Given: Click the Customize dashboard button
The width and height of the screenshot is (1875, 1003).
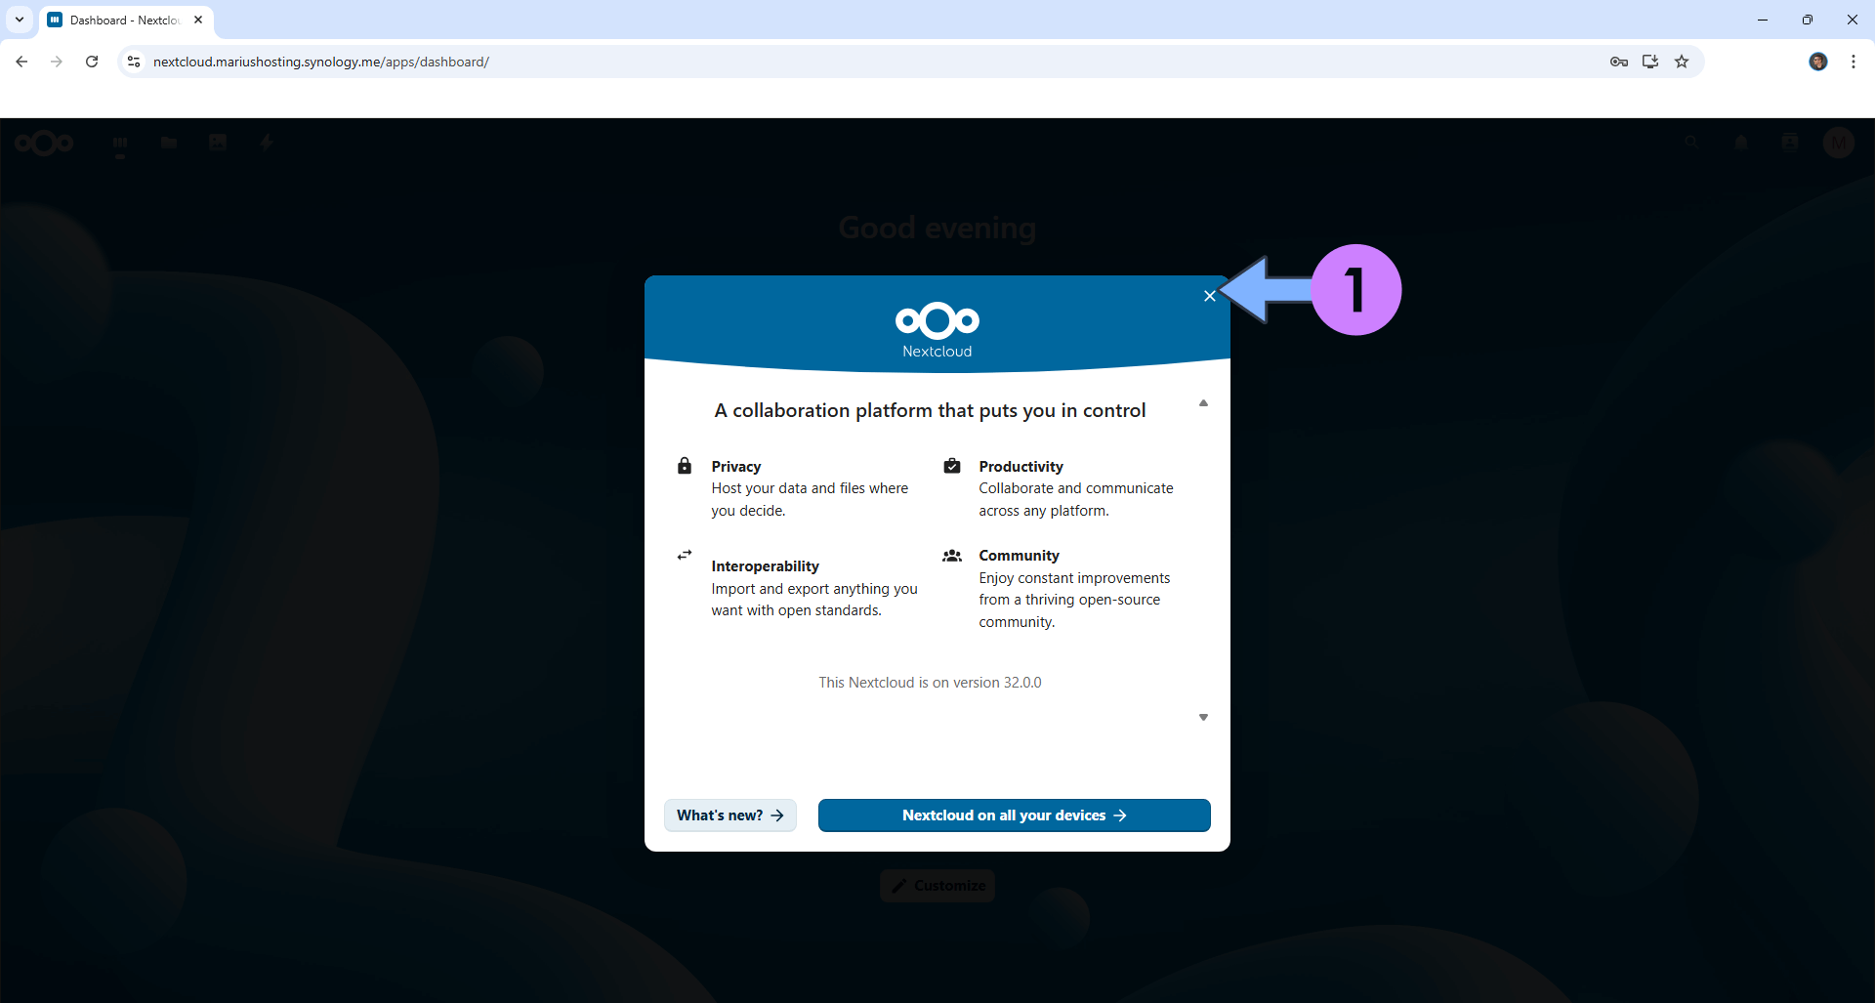Looking at the screenshot, I should pos(937,886).
